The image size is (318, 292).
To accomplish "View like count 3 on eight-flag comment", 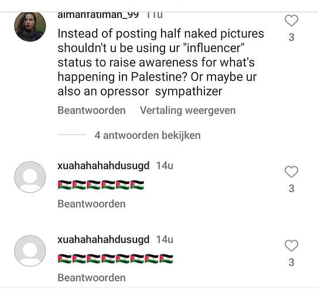I will (292, 262).
